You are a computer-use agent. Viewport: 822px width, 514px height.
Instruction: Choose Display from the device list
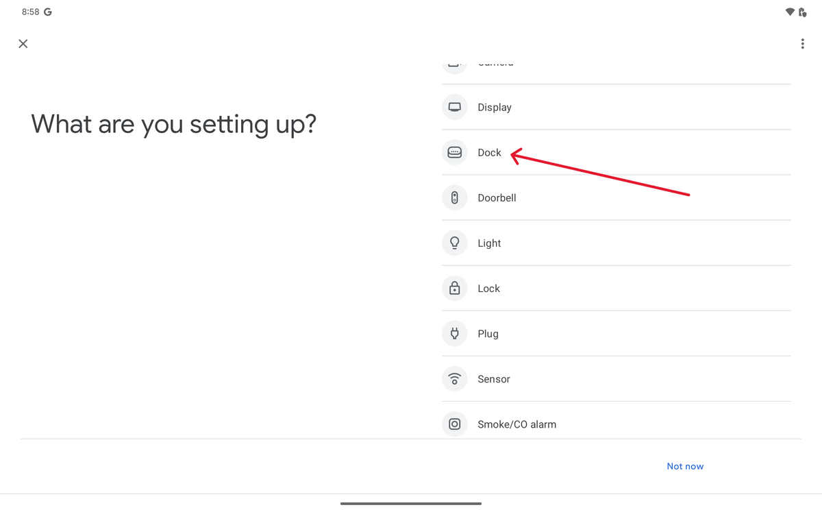(x=495, y=108)
